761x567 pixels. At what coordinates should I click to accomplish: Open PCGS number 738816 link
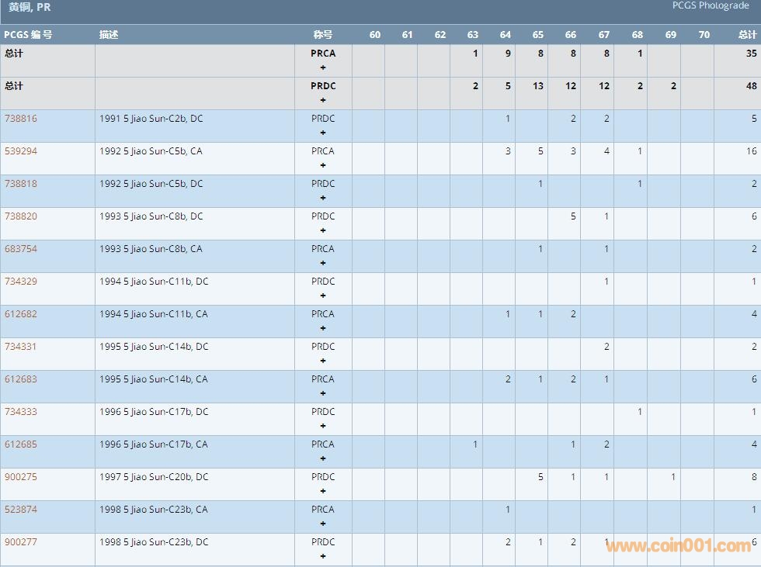tap(21, 119)
